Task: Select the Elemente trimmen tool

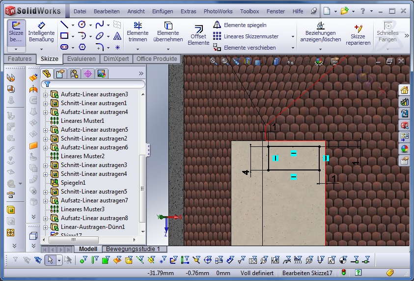Action: tap(138, 31)
